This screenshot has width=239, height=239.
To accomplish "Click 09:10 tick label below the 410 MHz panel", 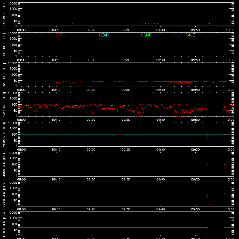I will click(x=56, y=60).
